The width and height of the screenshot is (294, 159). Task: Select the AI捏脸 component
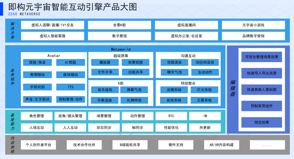(x=71, y=62)
